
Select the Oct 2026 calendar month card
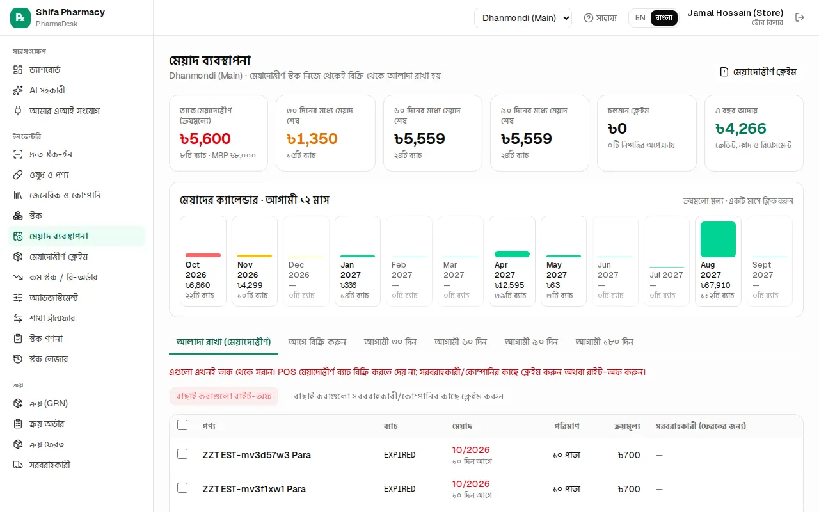pos(203,261)
